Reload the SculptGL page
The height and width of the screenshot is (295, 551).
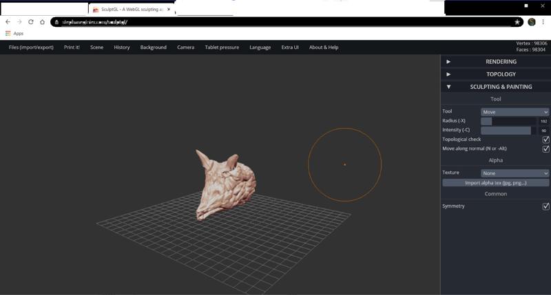click(31, 22)
